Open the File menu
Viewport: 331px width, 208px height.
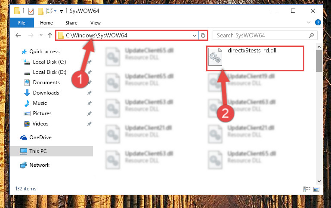tap(22, 22)
